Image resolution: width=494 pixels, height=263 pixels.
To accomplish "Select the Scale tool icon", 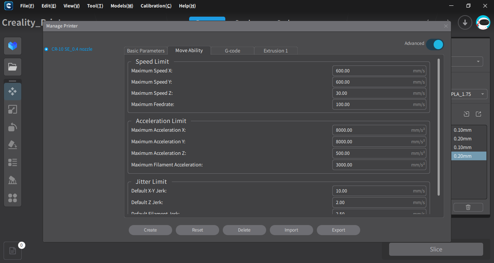I will (13, 109).
